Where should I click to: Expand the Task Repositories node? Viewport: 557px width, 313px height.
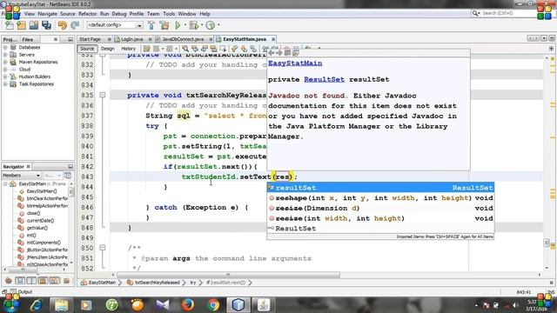point(5,84)
